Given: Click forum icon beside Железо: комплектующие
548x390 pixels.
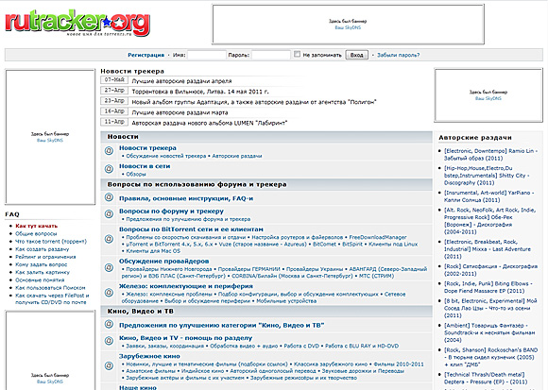Looking at the screenshot, I should point(109,293).
